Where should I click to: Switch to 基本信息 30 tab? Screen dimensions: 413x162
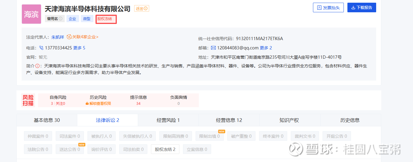pos(47,120)
